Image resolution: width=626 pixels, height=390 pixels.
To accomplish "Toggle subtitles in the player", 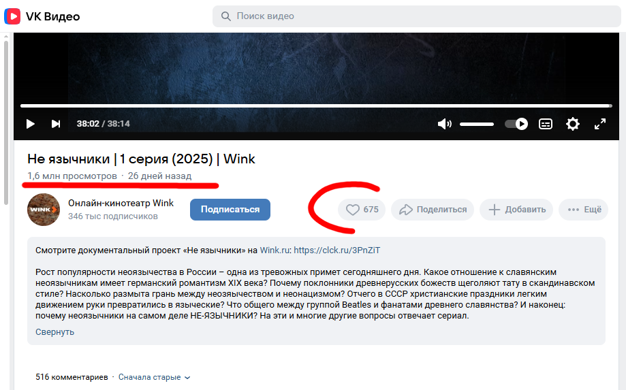I will (x=546, y=124).
